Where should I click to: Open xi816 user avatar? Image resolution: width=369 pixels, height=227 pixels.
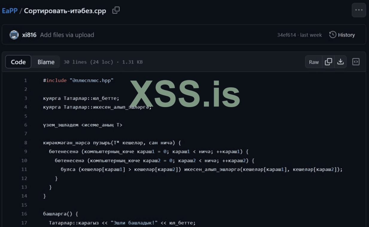[x=14, y=35]
